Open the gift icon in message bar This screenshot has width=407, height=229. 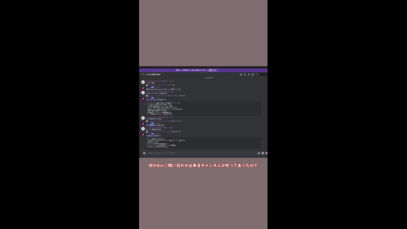click(x=259, y=153)
